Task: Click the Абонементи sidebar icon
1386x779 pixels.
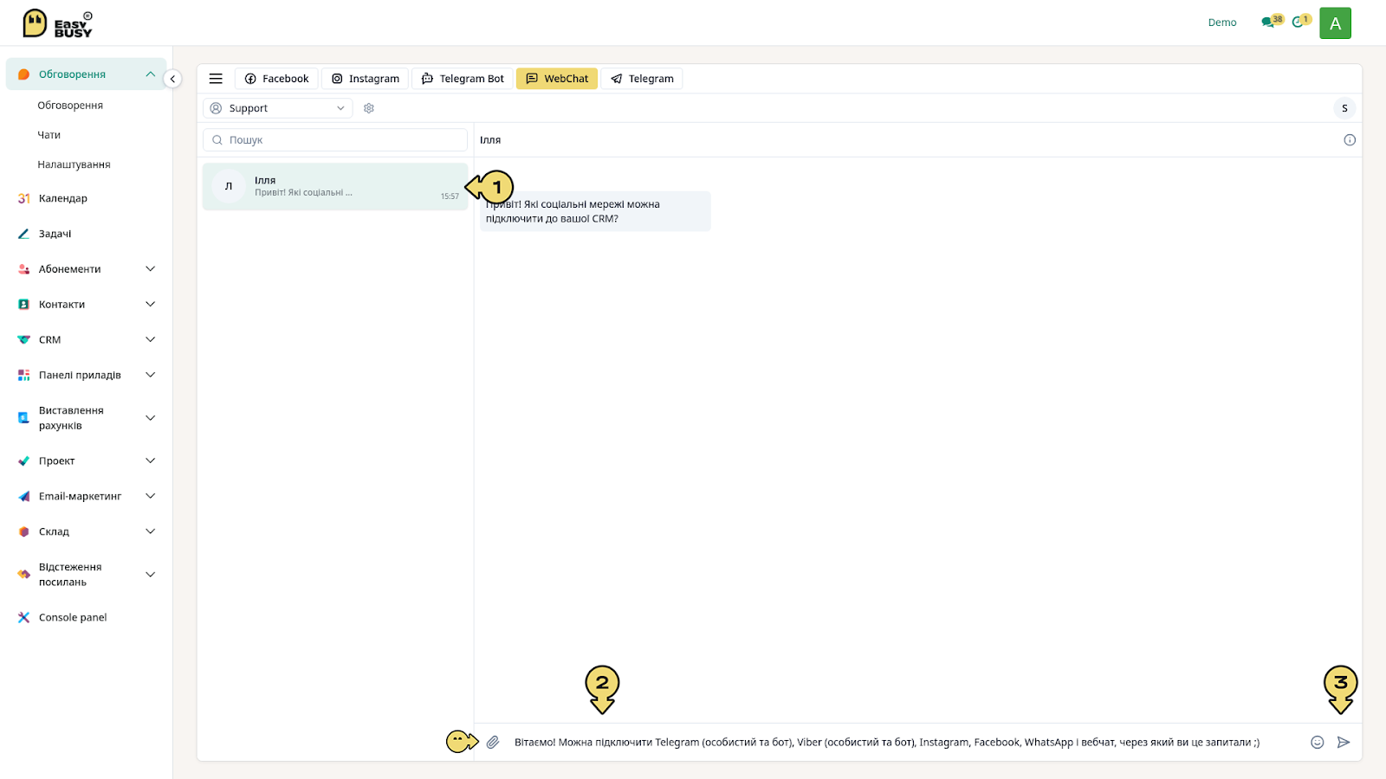Action: [x=23, y=269]
